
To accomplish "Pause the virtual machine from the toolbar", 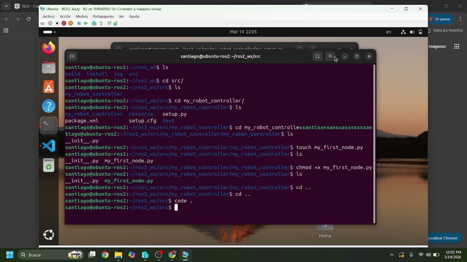I will click(x=79, y=23).
